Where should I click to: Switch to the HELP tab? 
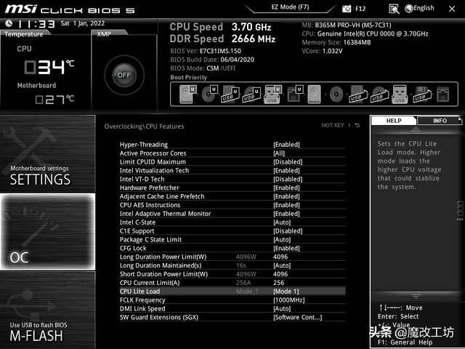click(394, 121)
